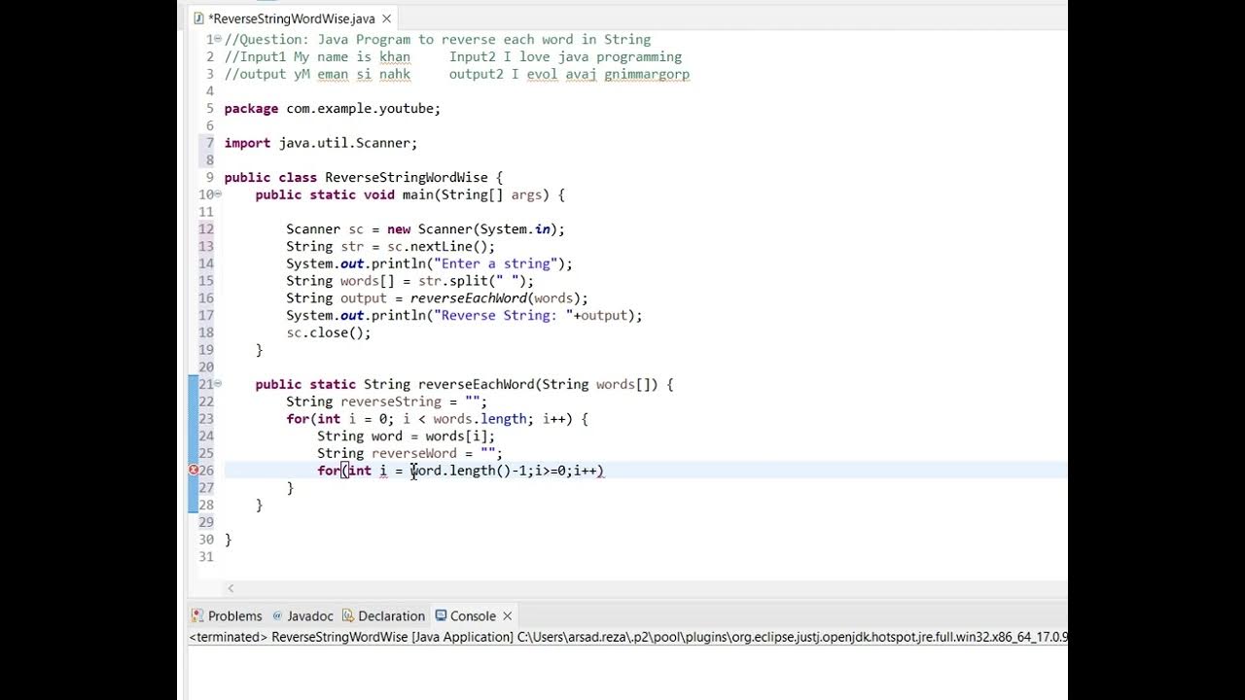Click underlined word 'gnimmargorp' in line 3
This screenshot has width=1245, height=700.
[647, 74]
